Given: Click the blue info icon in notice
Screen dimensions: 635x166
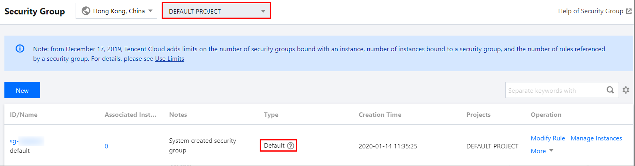Looking at the screenshot, I should (x=20, y=49).
